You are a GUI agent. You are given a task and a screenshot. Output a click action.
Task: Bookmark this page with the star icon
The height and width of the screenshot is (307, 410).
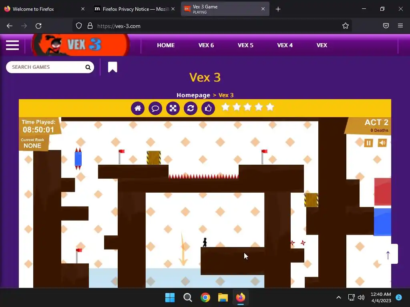point(346,26)
